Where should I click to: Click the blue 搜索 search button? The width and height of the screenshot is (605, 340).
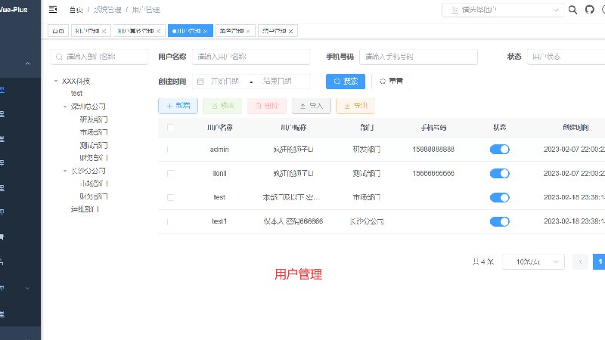tap(346, 82)
